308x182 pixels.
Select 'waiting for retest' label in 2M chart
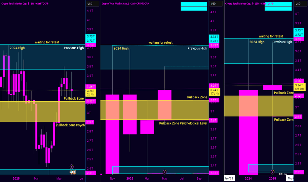(x=160, y=42)
